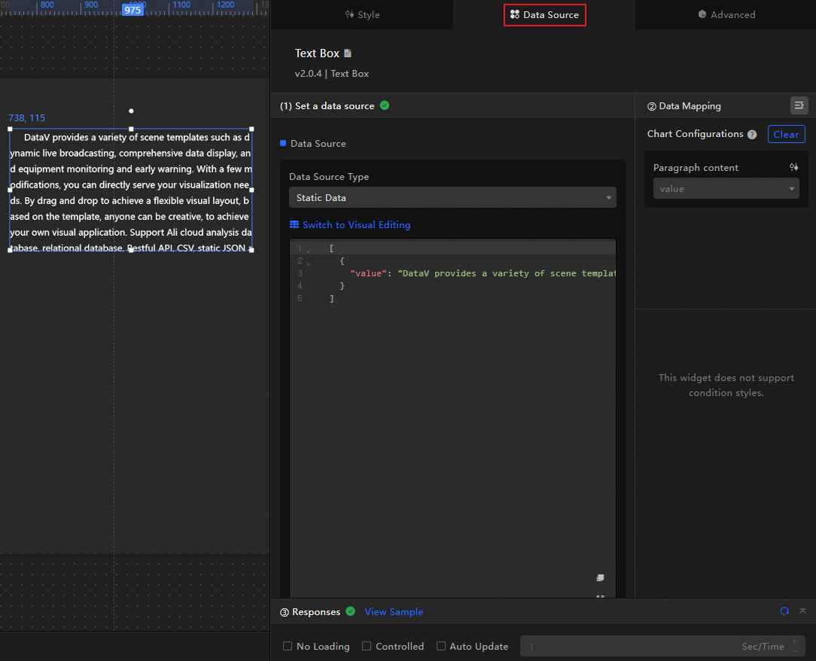Click the filter icon next to Paragraph content

[793, 167]
